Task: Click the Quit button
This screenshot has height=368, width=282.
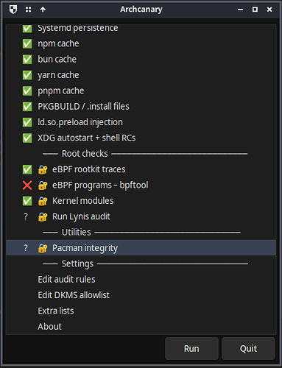Action: click(x=248, y=349)
